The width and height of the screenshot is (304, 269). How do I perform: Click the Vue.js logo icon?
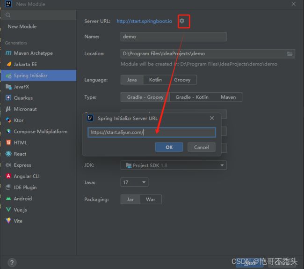point(8,209)
